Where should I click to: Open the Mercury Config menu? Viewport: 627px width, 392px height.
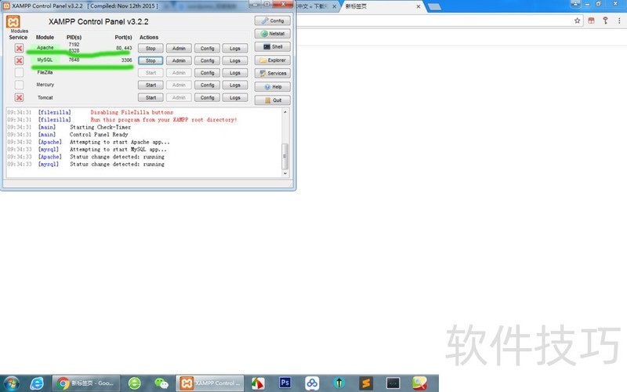(207, 85)
